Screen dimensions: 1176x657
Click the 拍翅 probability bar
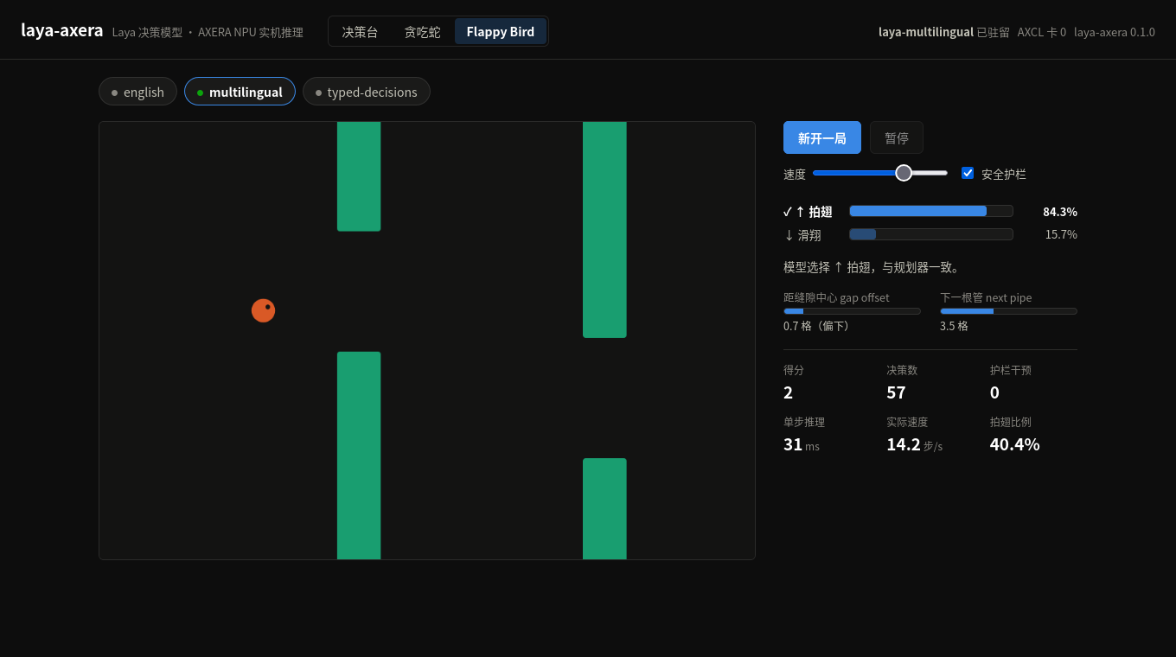tap(931, 211)
